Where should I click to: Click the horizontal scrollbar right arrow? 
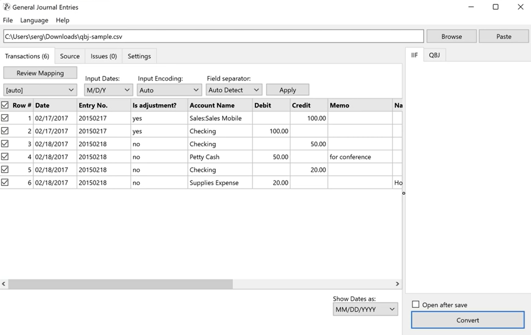point(398,284)
